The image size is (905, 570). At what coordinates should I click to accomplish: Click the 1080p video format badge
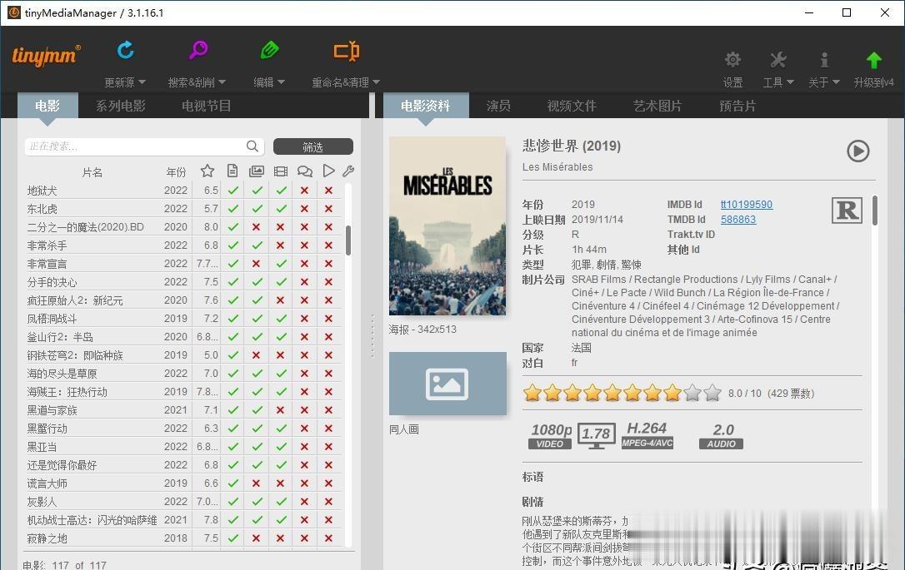[551, 436]
